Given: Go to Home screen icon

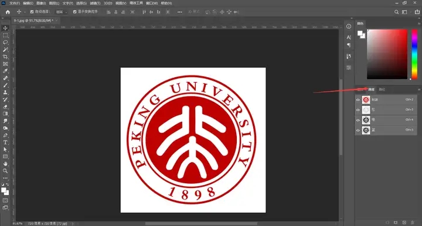Looking at the screenshot, I should 8,12.
